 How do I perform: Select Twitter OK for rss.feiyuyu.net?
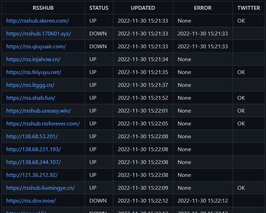tap(241, 72)
